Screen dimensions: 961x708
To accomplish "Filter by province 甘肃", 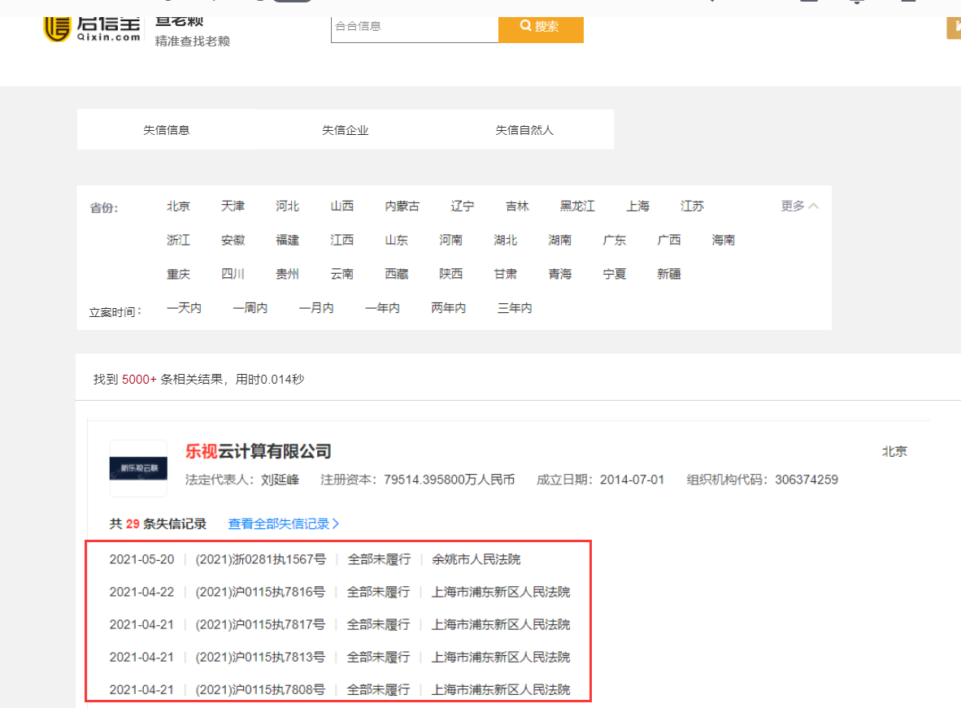I will 506,274.
